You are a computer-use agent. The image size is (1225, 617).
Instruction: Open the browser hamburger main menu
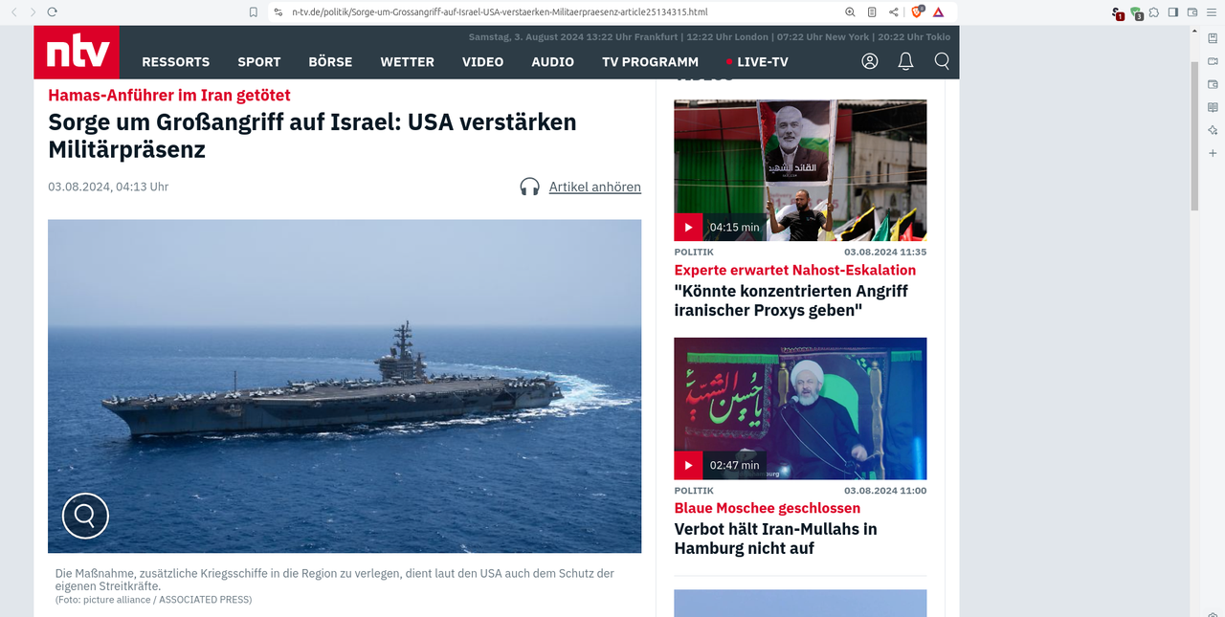(1211, 11)
